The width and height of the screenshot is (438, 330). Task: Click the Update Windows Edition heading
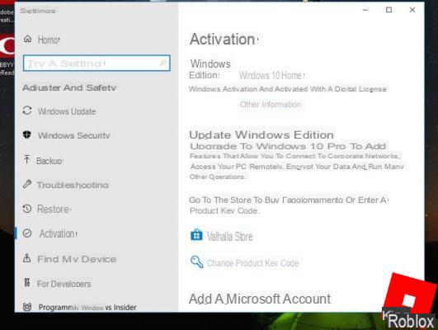click(261, 134)
